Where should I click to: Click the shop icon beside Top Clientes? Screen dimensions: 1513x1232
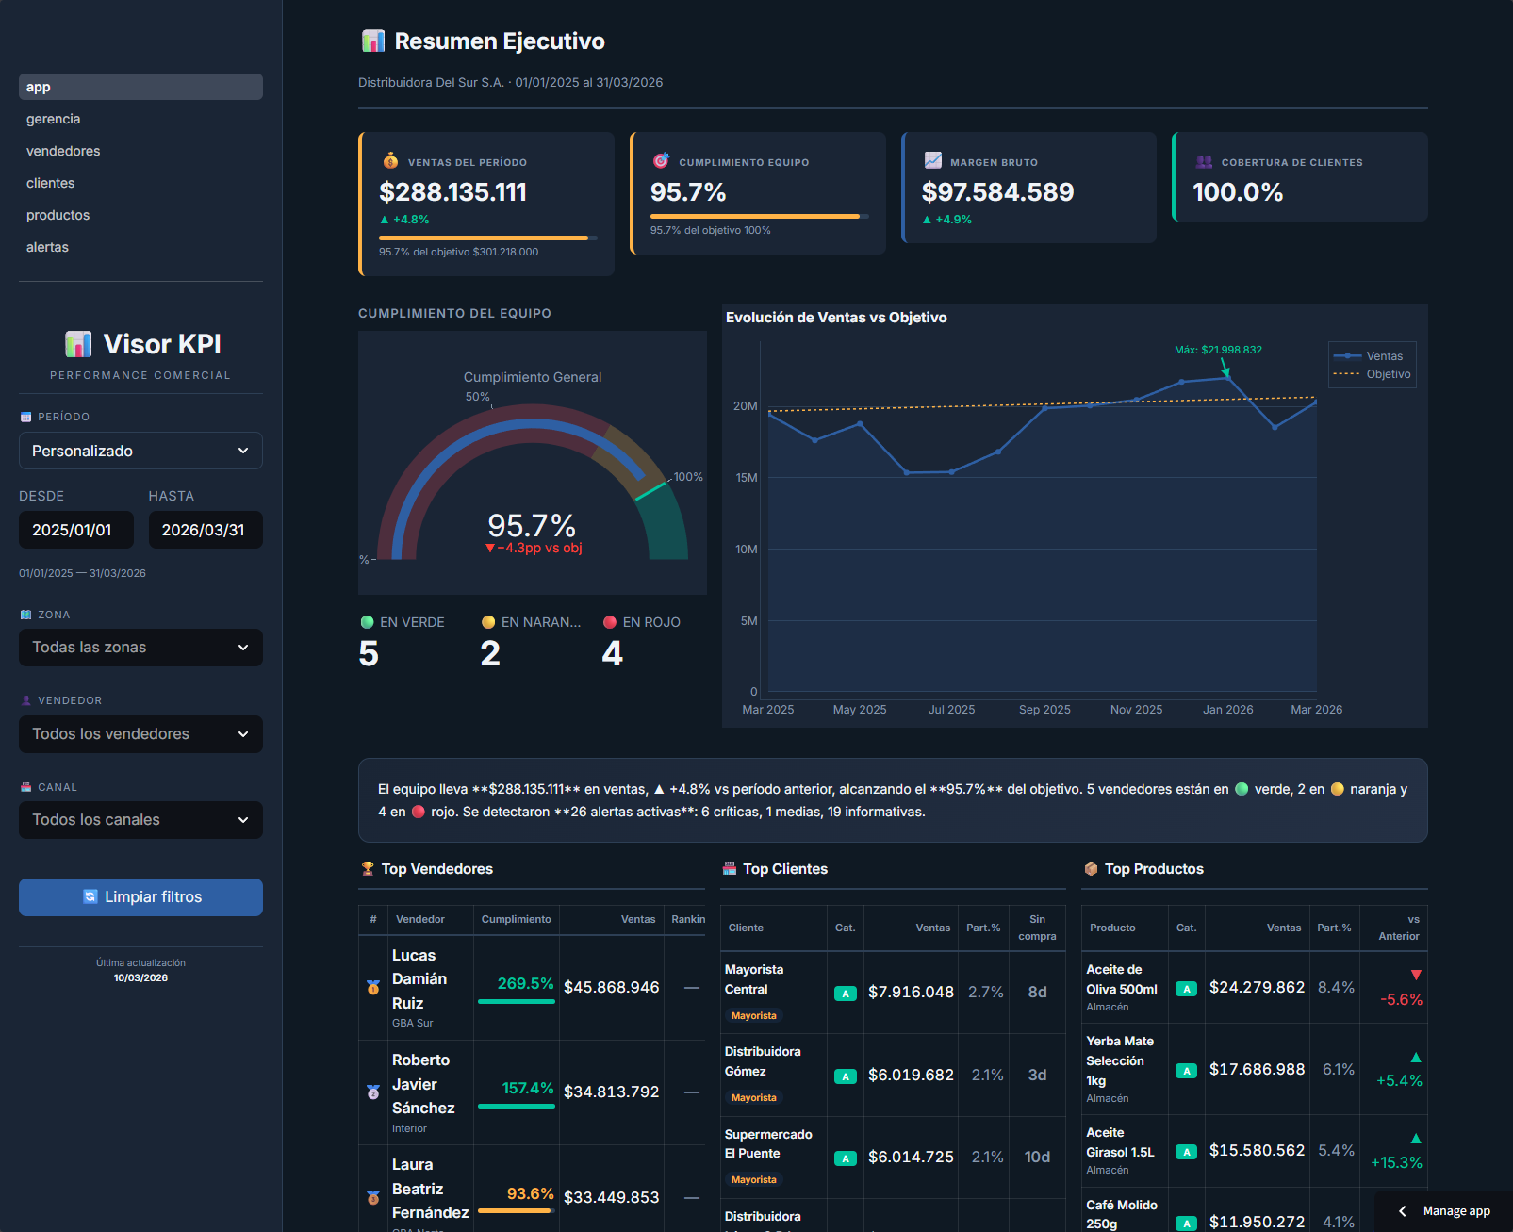pyautogui.click(x=730, y=869)
